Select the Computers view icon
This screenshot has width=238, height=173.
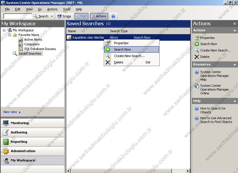(x=20, y=44)
